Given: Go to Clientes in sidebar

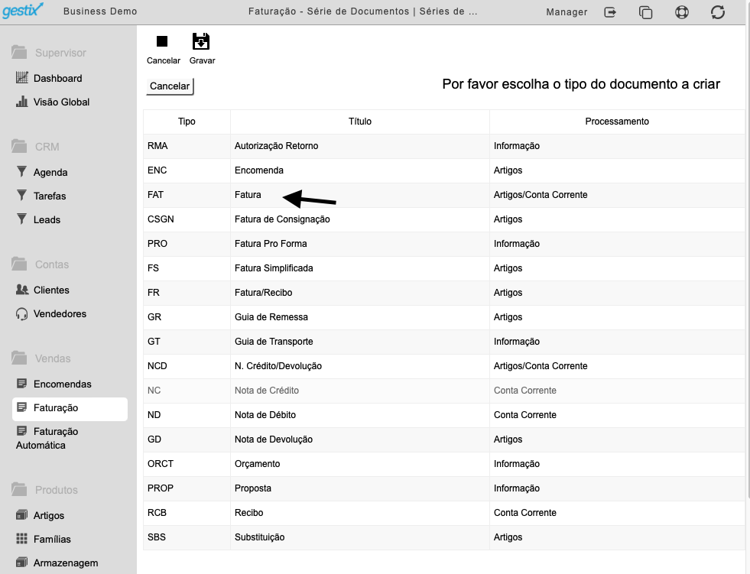Looking at the screenshot, I should (51, 290).
